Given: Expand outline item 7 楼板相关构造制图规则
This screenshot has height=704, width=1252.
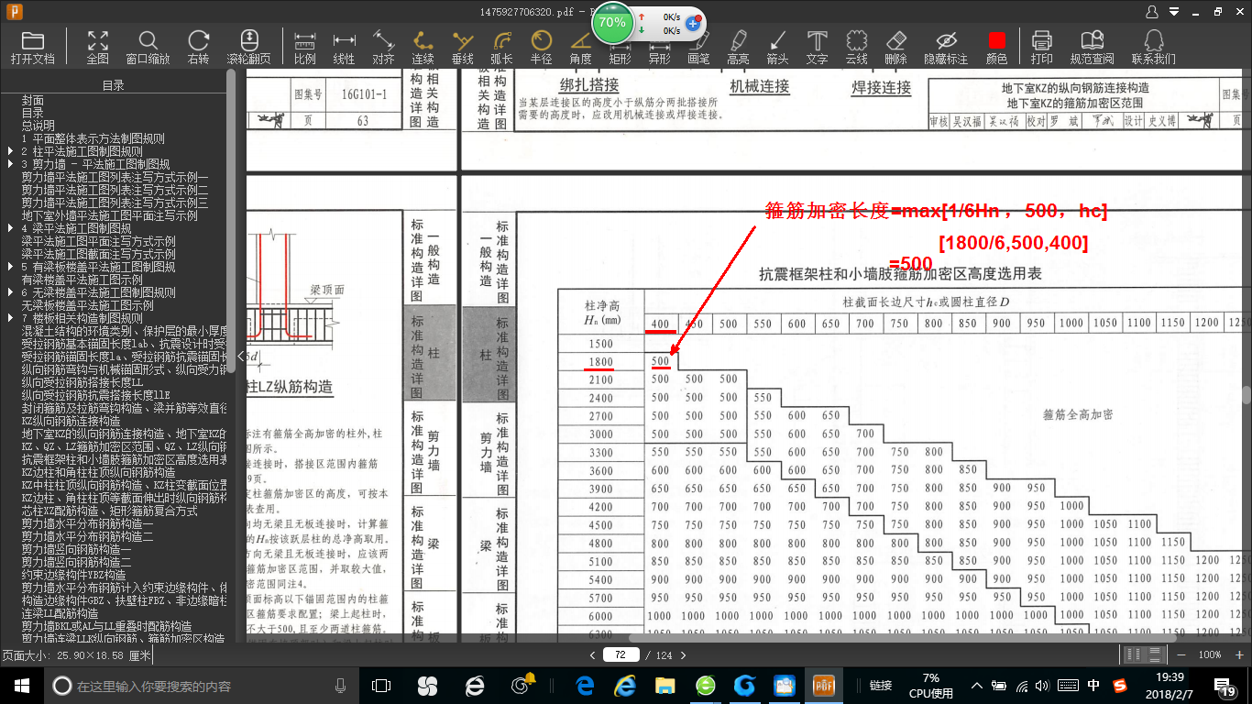Looking at the screenshot, I should (x=11, y=318).
